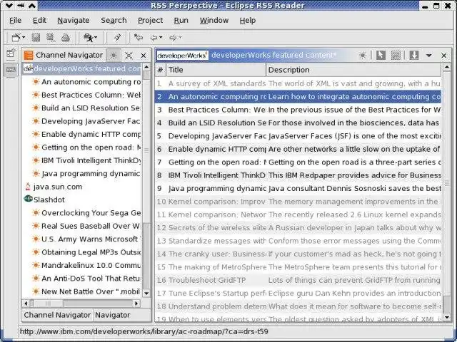Click the External Tools run icon

click(x=89, y=37)
